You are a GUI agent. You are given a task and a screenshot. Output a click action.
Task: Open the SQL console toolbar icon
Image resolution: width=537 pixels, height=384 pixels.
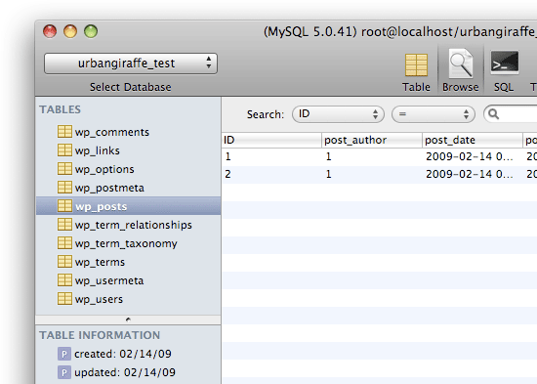click(x=504, y=71)
